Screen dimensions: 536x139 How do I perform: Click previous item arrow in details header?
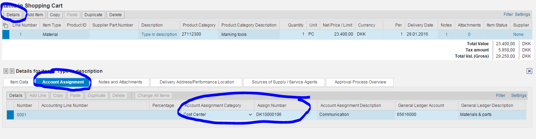click(6, 71)
